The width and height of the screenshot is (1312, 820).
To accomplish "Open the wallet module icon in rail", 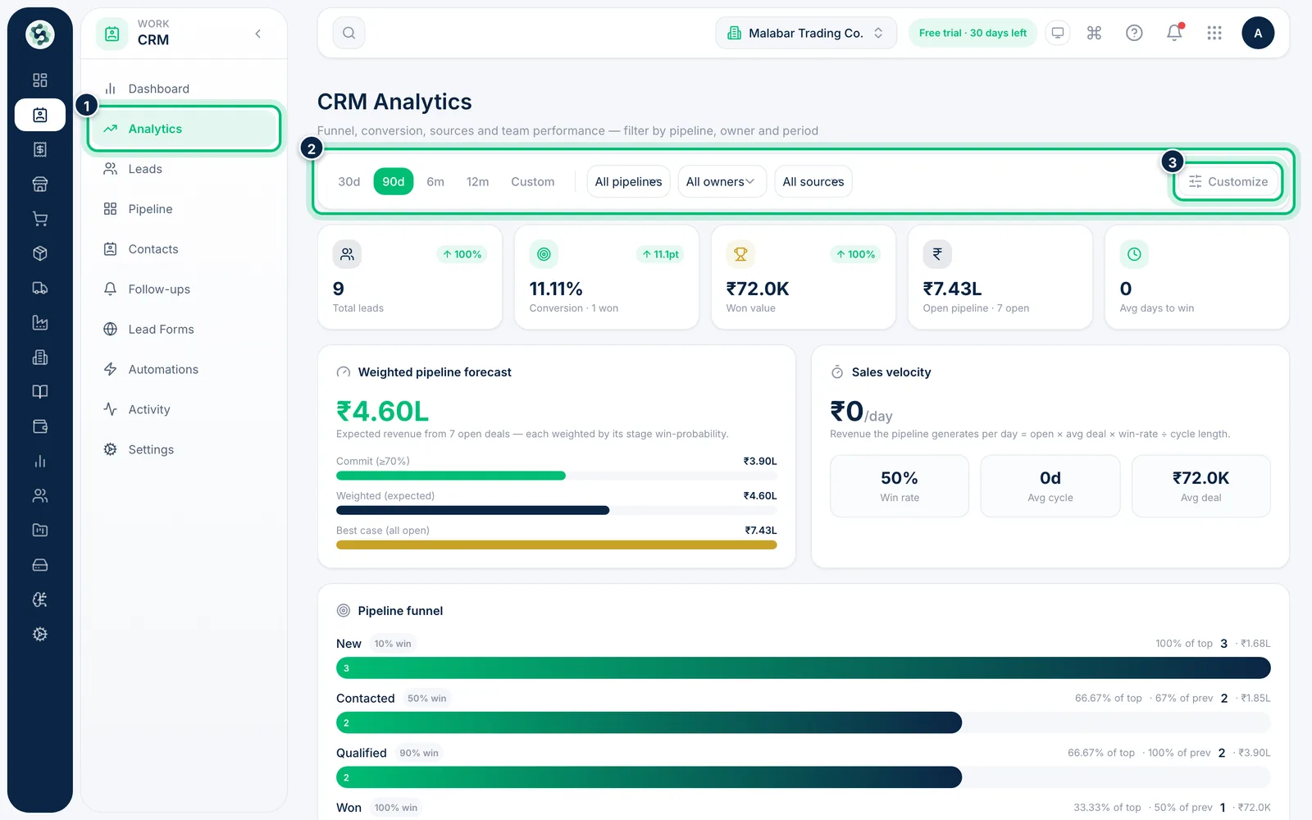I will pos(40,426).
